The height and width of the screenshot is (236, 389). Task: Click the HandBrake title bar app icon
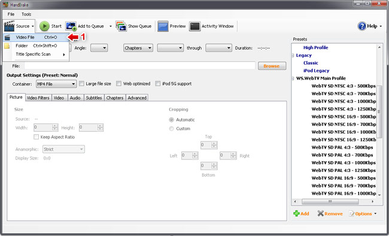point(5,4)
